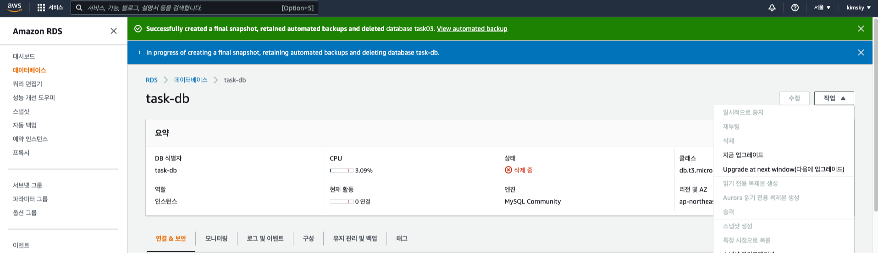Open 이벤트 in the sidebar
Image resolution: width=878 pixels, height=253 pixels.
[21, 245]
